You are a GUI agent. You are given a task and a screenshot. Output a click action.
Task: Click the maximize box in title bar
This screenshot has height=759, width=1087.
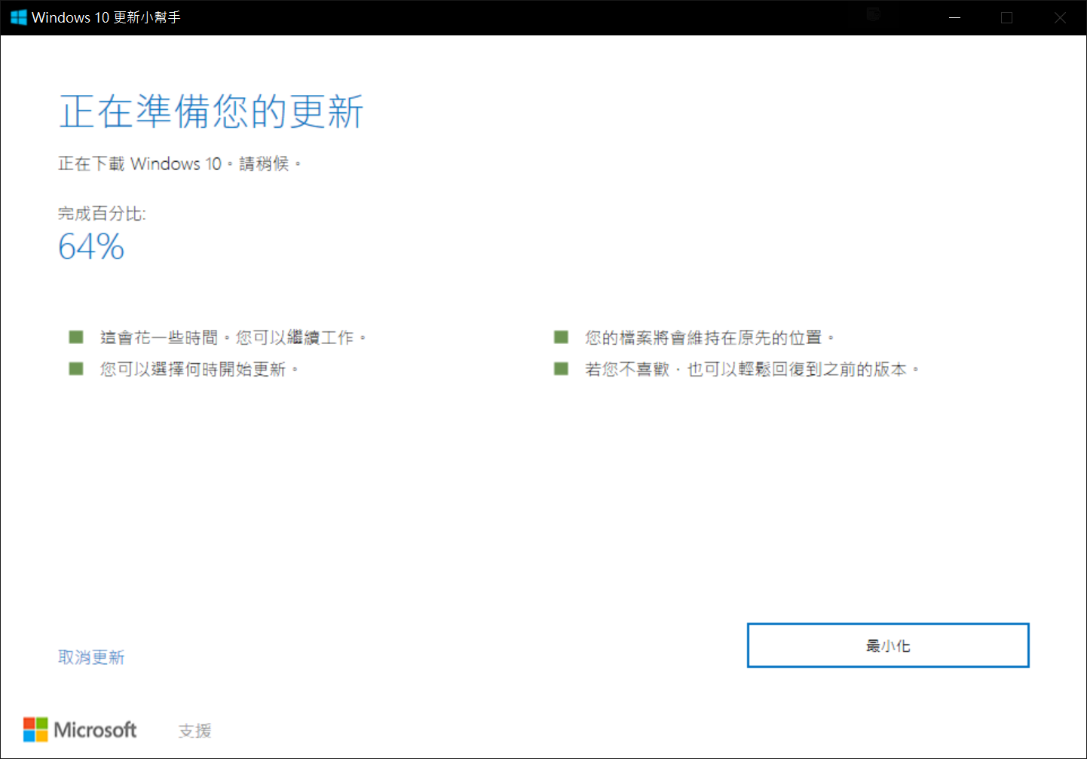[1006, 17]
